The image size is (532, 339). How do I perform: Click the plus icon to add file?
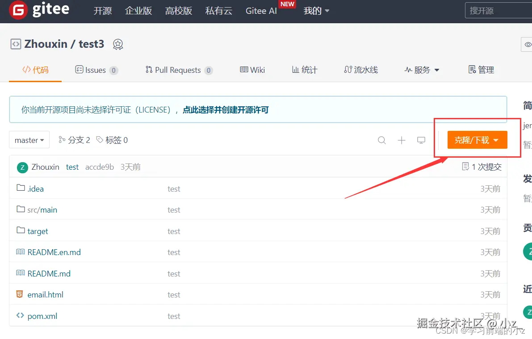[x=402, y=140]
